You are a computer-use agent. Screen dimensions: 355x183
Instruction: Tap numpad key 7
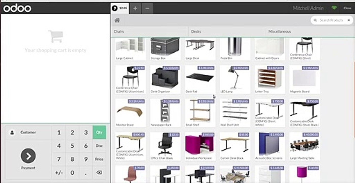[59, 159]
